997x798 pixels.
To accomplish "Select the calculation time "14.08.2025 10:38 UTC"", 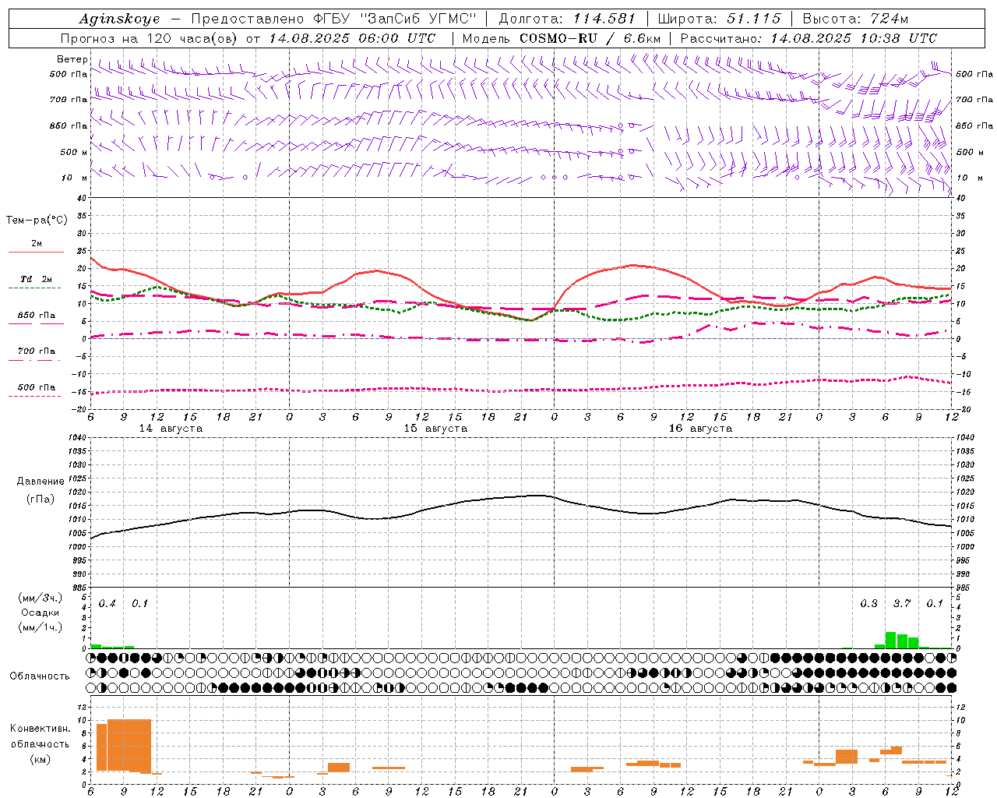I will click(854, 38).
